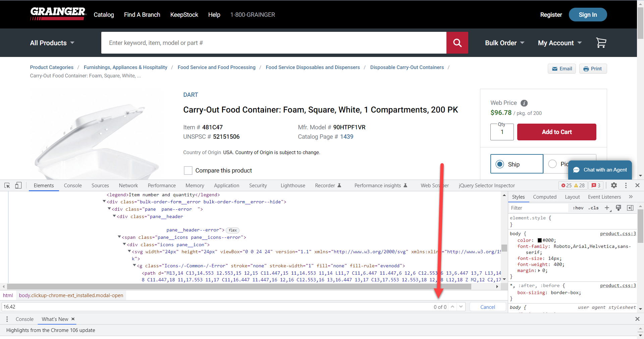Expand the All Products dropdown
This screenshot has height=339, width=644.
(52, 43)
